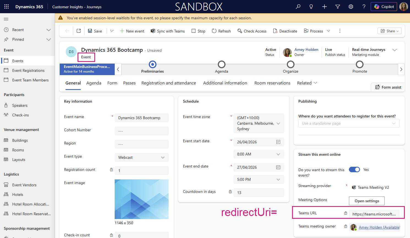The width and height of the screenshot is (410, 238).
Task: Refresh the event form
Action: click(x=221, y=31)
